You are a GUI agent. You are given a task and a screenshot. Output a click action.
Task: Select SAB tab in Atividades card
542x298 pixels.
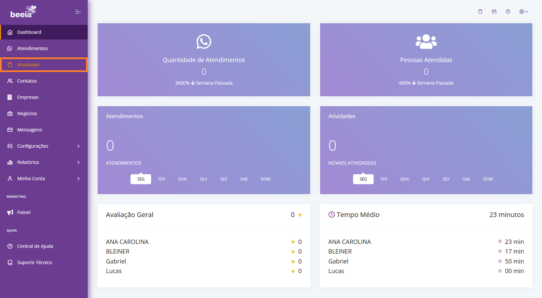466,179
